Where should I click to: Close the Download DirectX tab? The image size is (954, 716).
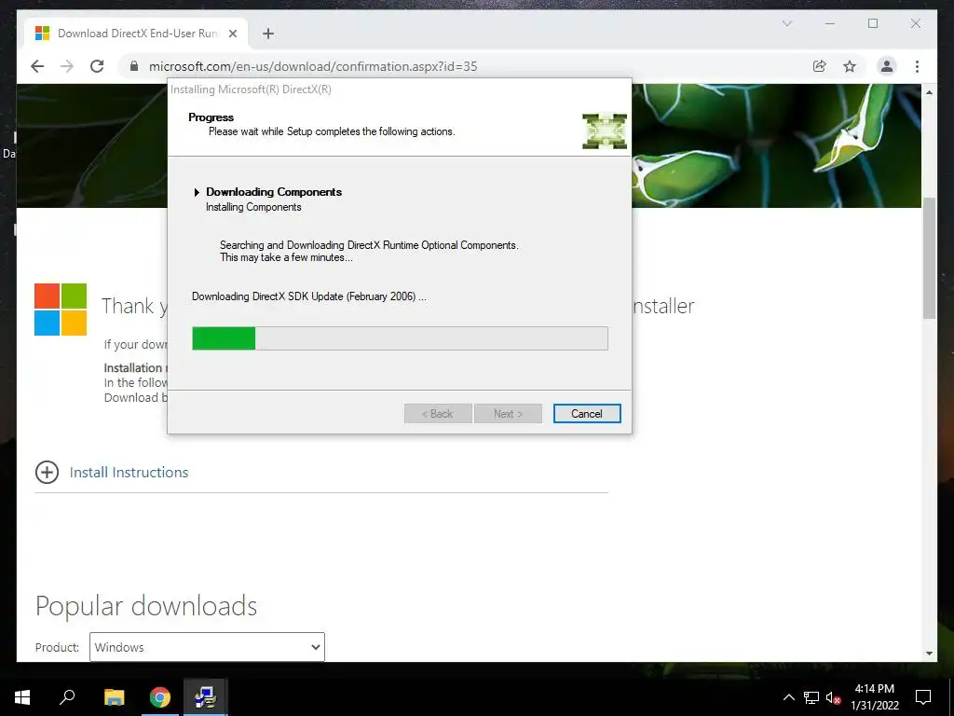click(232, 34)
